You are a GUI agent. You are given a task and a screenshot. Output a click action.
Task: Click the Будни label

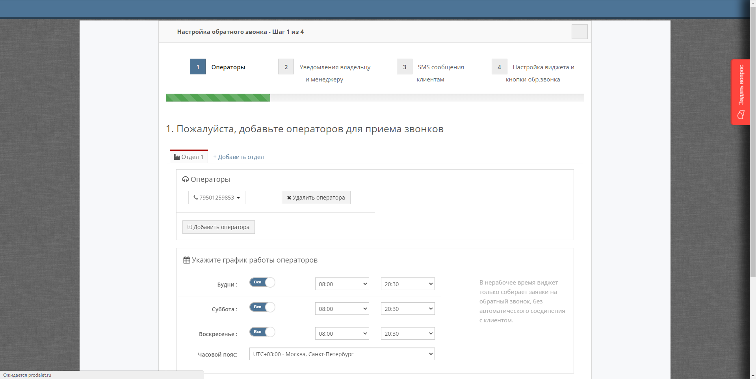(227, 285)
